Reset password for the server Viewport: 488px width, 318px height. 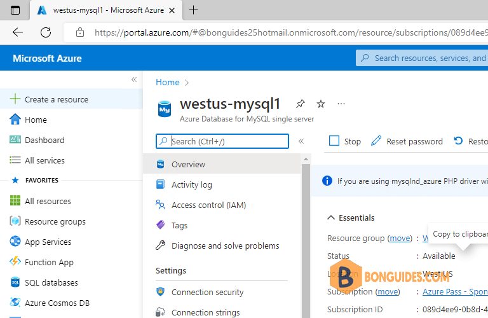click(x=407, y=141)
